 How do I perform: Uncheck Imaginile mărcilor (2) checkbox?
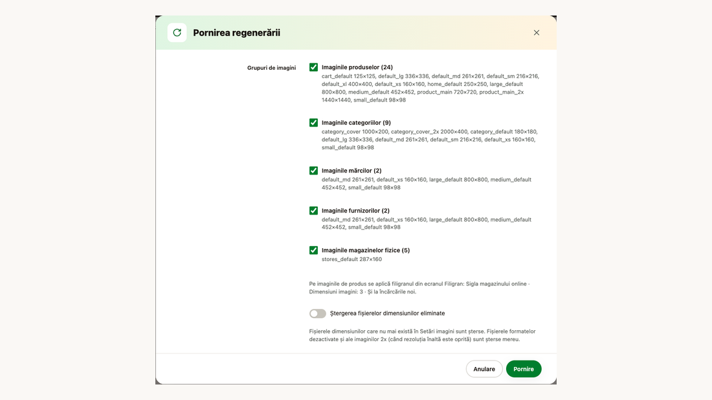[x=313, y=171]
